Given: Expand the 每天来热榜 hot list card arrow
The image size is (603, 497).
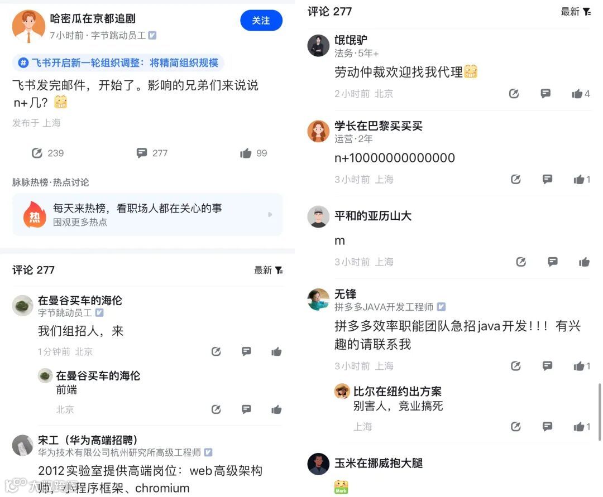Looking at the screenshot, I should pos(270,214).
